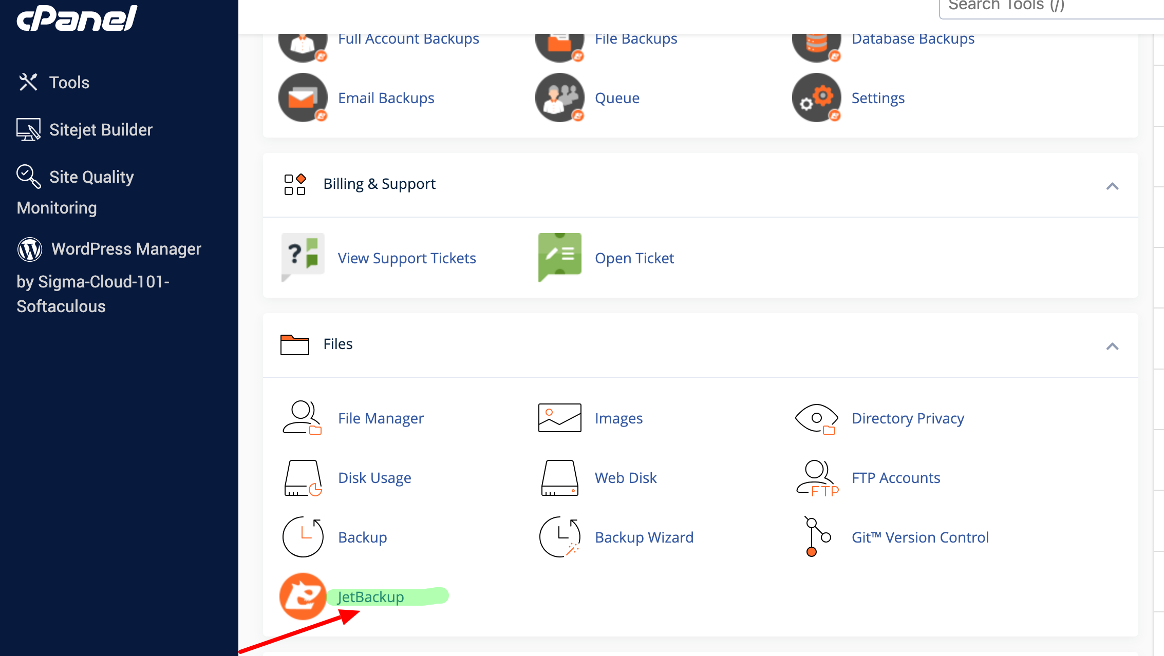Open the File Manager link
Screen dimensions: 1164x656
coord(381,418)
